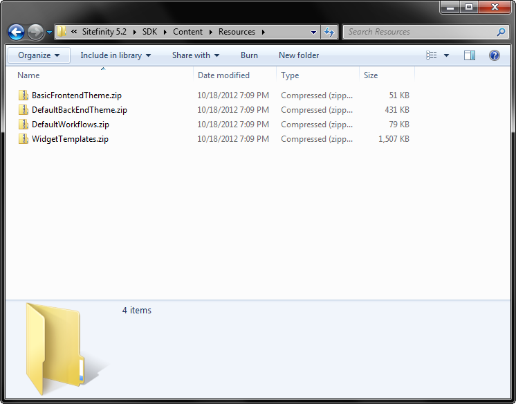Navigate to SDK in the address breadcrumb
Screen dimensions: 516x404
coord(149,32)
